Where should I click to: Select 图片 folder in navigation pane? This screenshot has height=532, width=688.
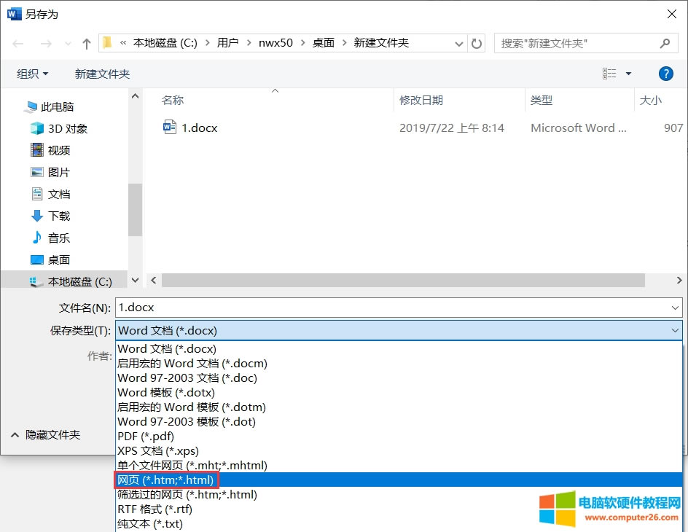[50, 173]
